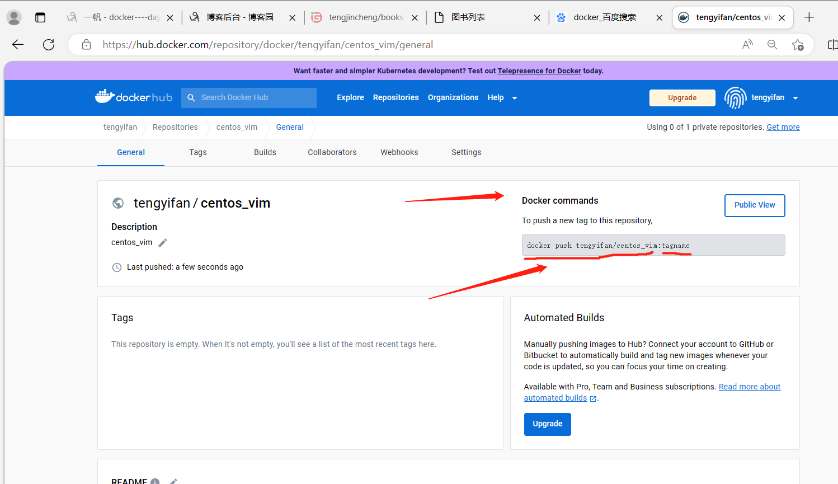Select the Settings tab
The width and height of the screenshot is (838, 484).
467,152
